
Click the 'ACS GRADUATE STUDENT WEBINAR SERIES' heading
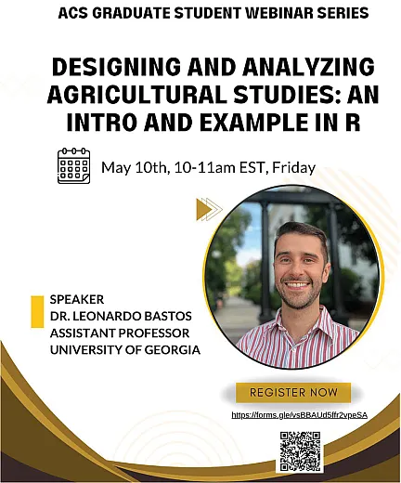[213, 13]
